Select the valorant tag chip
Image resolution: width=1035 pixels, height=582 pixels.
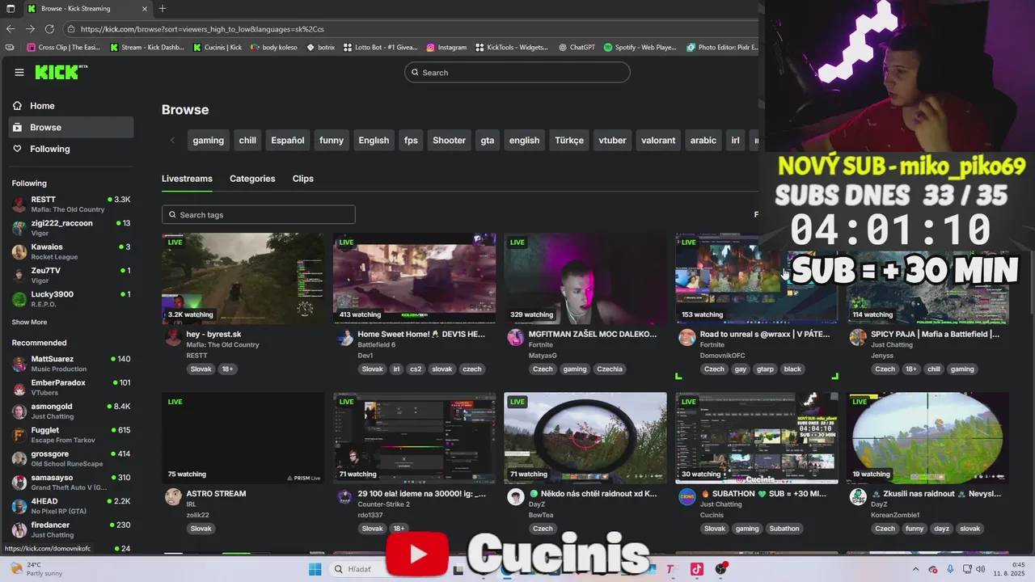click(x=658, y=140)
